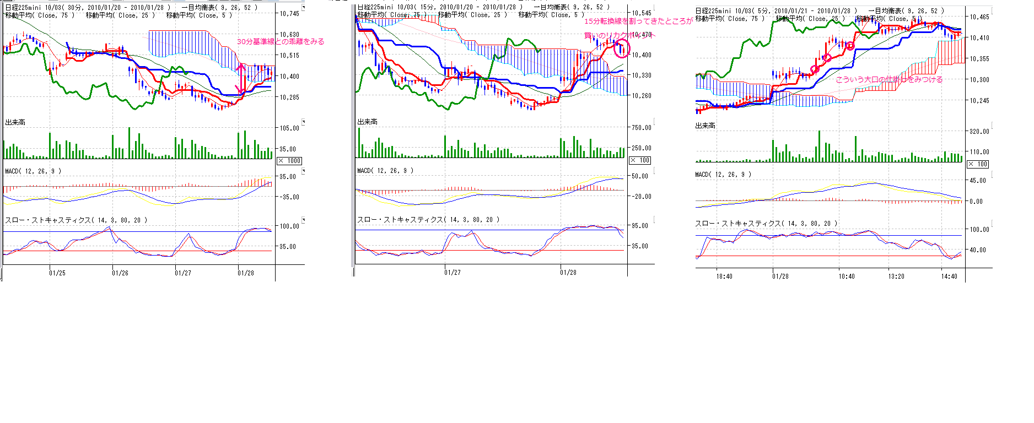The width and height of the screenshot is (1034, 423).
Task: Click the 01/26 date marker on 30分 chart
Action: coord(120,273)
